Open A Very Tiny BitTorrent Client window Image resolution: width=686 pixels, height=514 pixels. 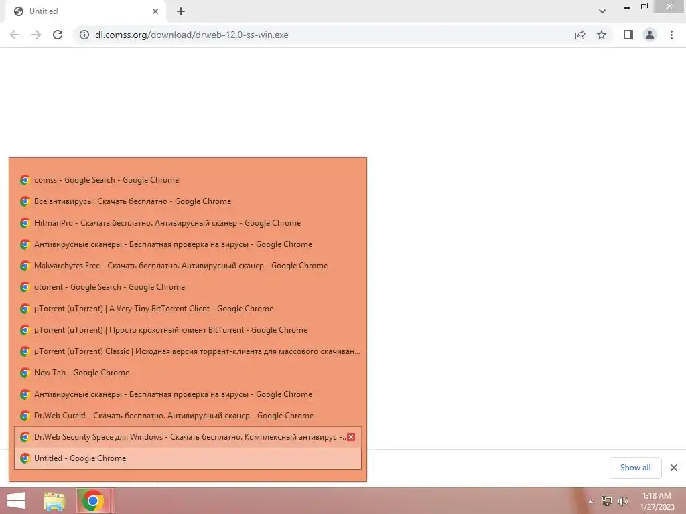click(188, 309)
